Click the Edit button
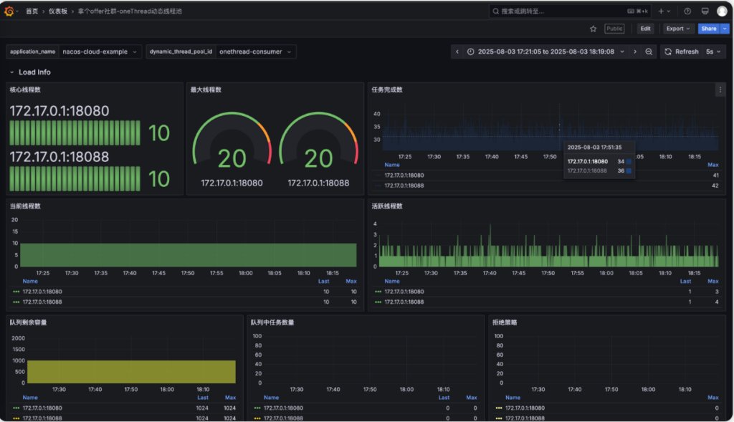The width and height of the screenshot is (734, 422). pos(646,29)
